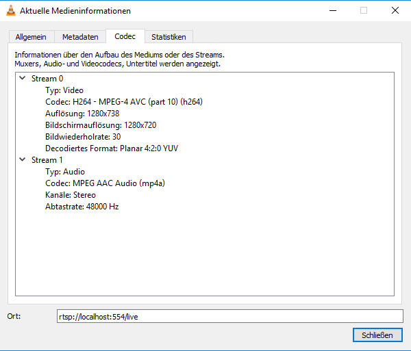Collapse the Stream 1 tree node
This screenshot has height=351, width=411.
(x=23, y=160)
